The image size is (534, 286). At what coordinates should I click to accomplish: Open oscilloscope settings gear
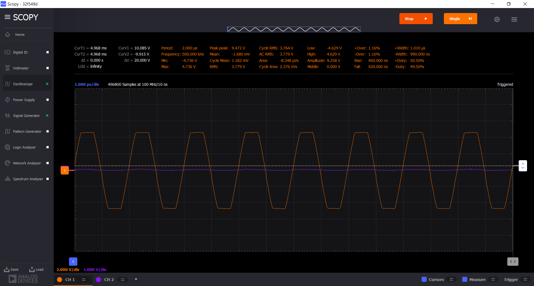click(497, 19)
